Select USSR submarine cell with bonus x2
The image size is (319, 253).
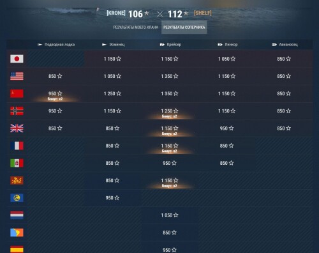[x=56, y=94]
